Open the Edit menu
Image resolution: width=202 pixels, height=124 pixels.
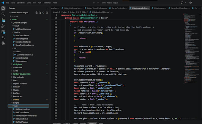(13, 3)
